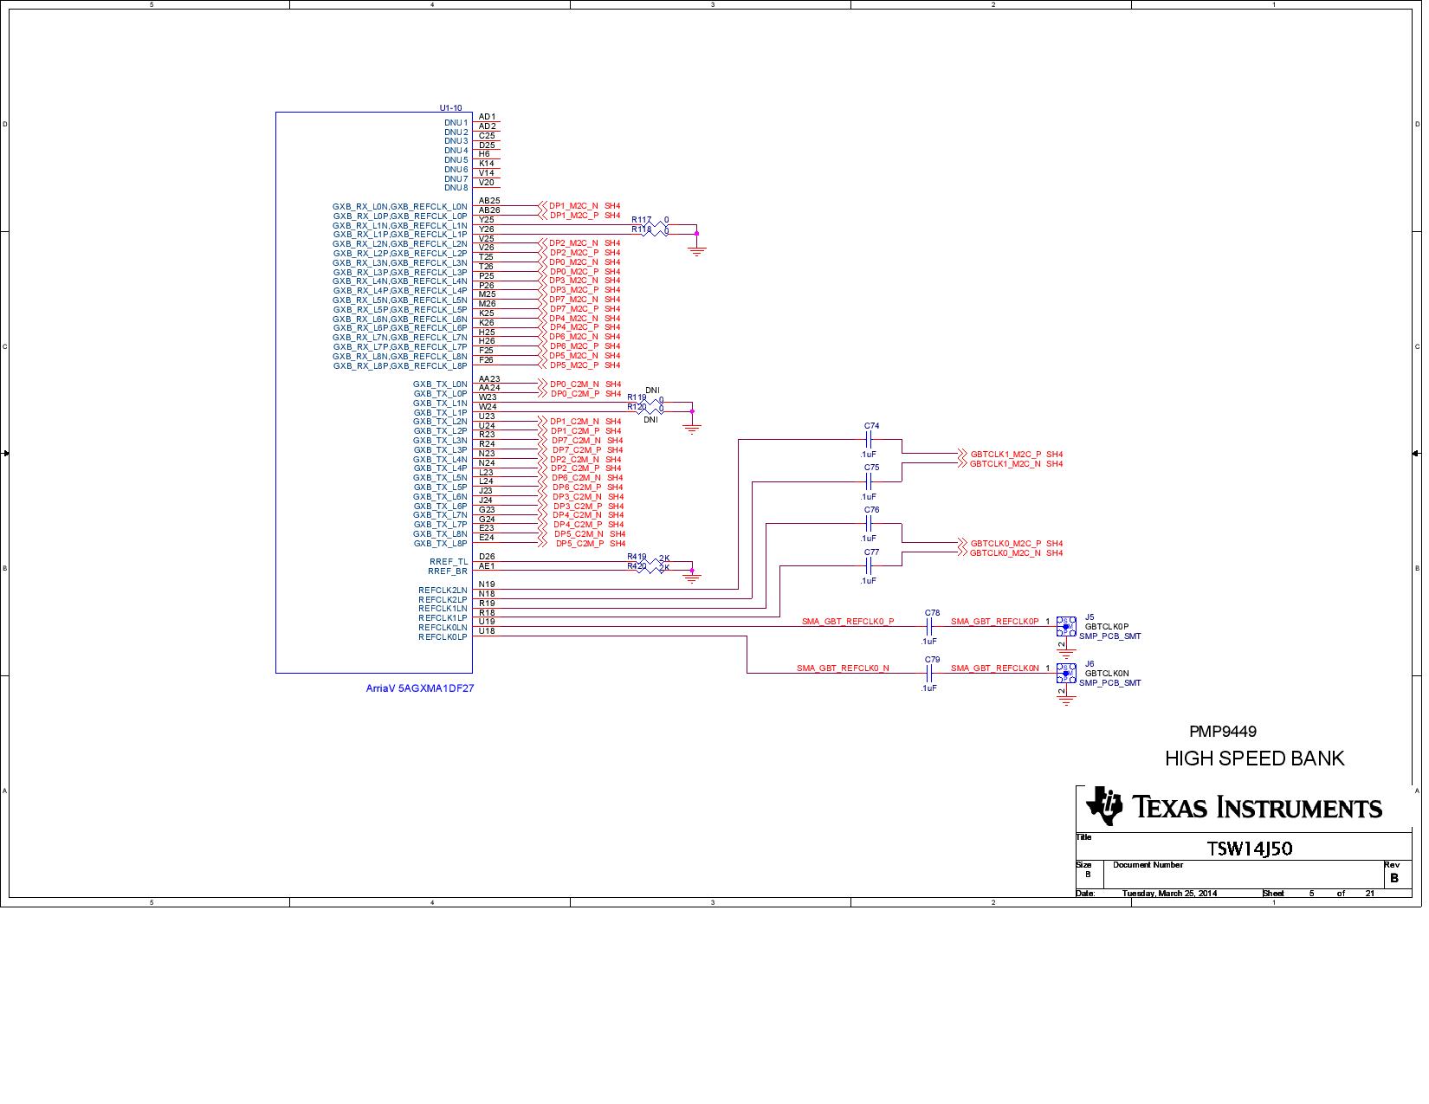This screenshot has width=1429, height=1104.
Task: Select the TSW14J50 title field
Action: click(x=1249, y=849)
